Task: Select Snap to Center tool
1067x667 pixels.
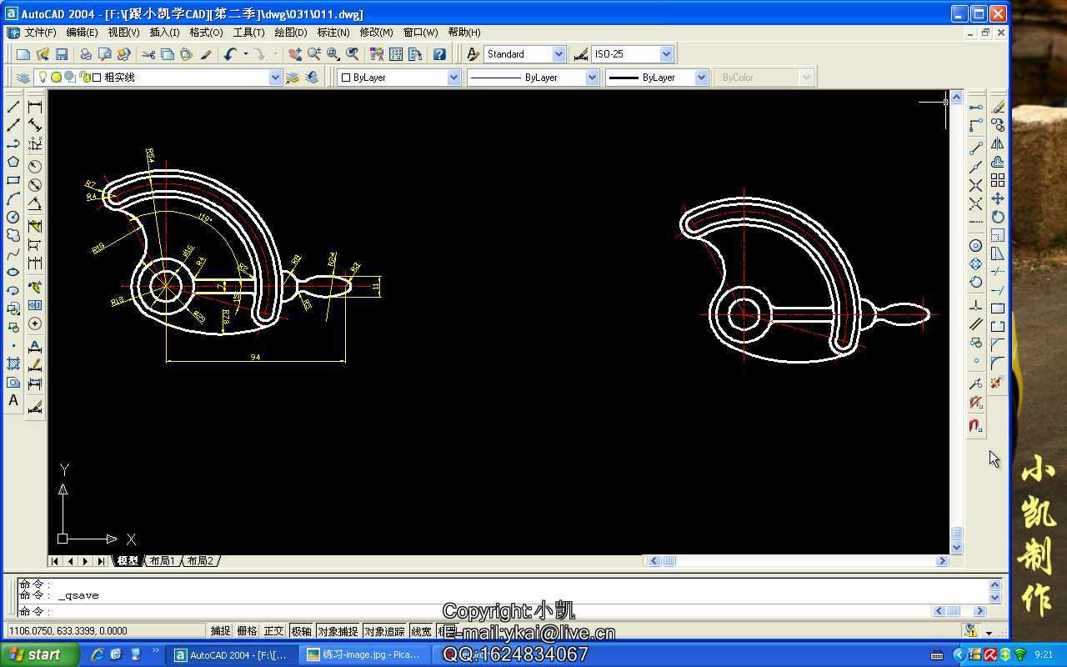Action: (x=976, y=245)
